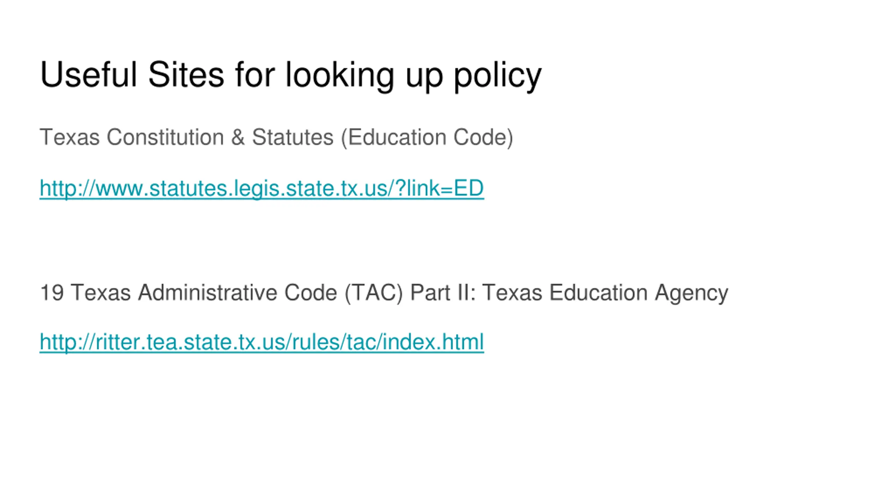Click the ampersand in 'Constitution & Statutes'

click(x=238, y=137)
